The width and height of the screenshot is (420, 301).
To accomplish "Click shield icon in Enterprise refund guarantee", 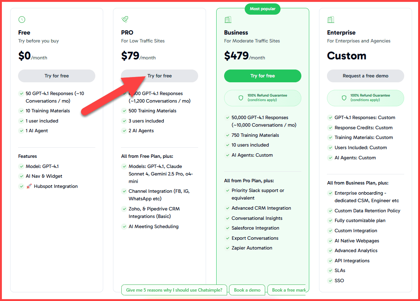I will [x=344, y=98].
